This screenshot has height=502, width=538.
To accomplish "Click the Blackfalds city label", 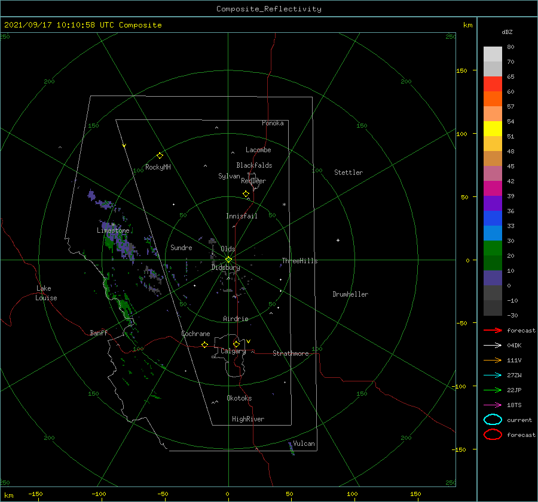I will click(254, 165).
